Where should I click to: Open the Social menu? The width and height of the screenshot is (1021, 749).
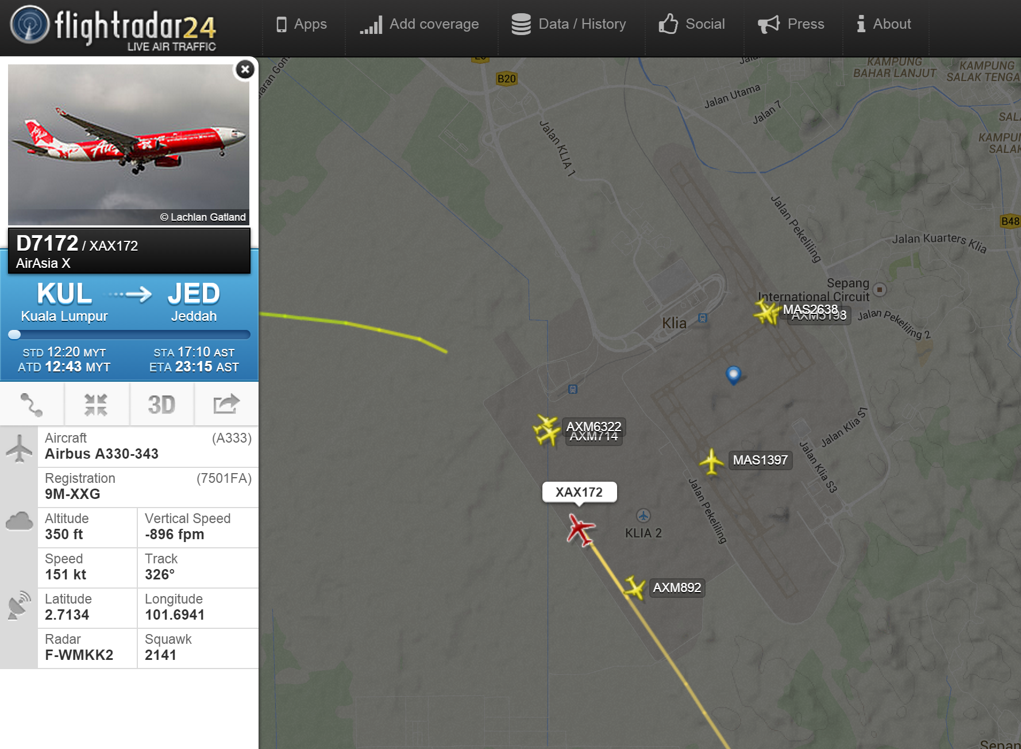pyautogui.click(x=692, y=24)
